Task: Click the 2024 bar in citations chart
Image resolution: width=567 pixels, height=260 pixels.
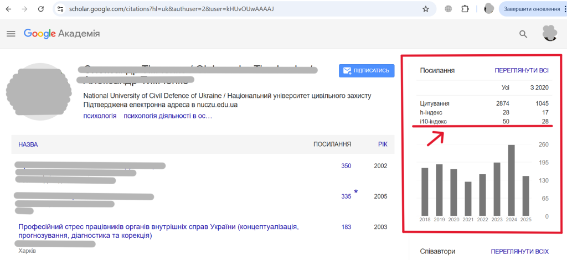Action: [511, 180]
